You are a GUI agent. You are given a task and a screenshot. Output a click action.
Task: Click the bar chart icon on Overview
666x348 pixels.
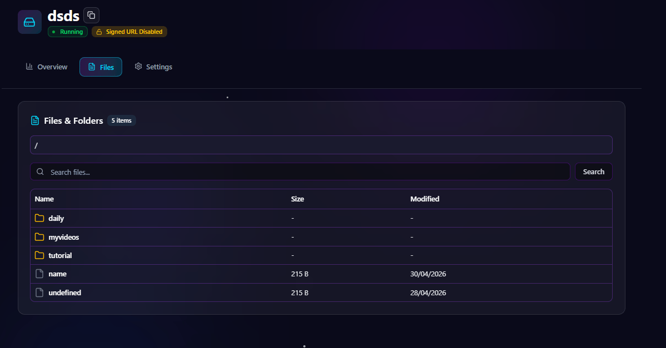tap(29, 66)
